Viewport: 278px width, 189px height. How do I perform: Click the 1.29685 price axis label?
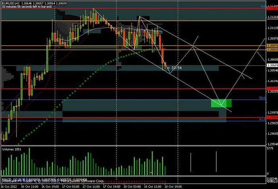pyautogui.click(x=273, y=134)
